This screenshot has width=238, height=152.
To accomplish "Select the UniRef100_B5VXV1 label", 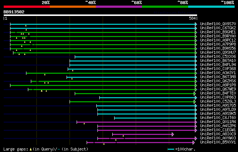I will coord(218,142).
